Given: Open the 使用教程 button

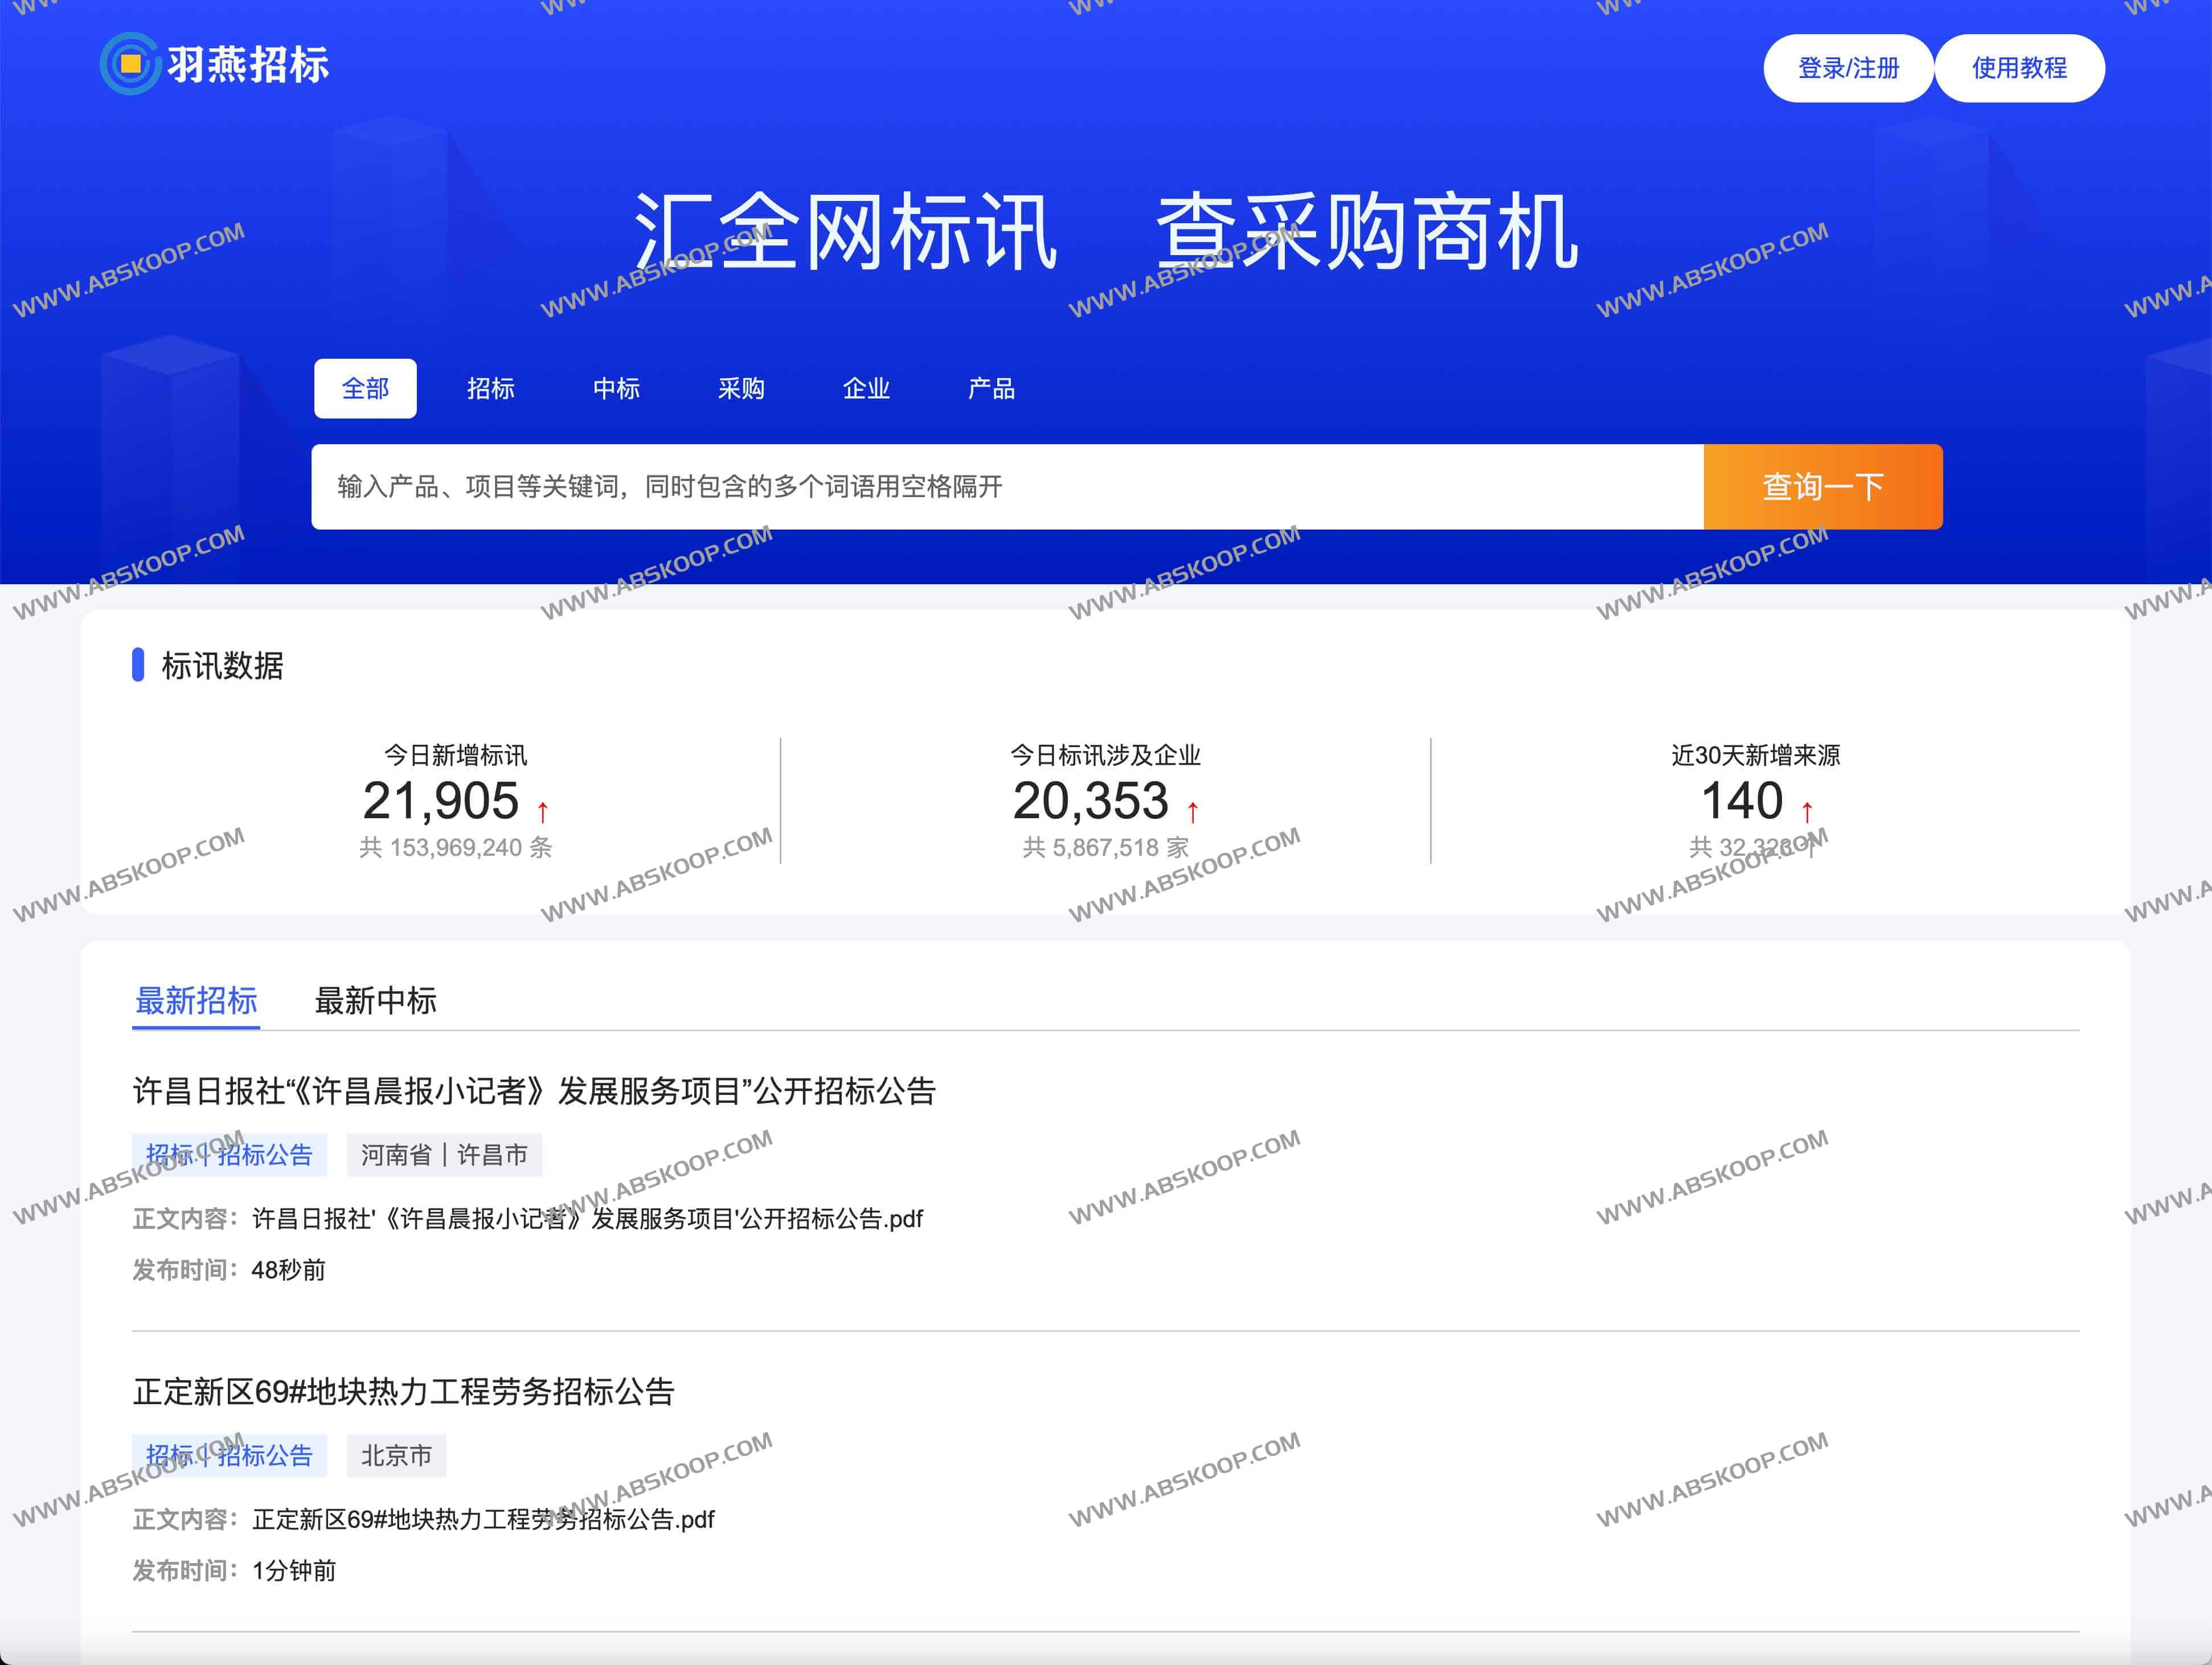Looking at the screenshot, I should pyautogui.click(x=2018, y=68).
